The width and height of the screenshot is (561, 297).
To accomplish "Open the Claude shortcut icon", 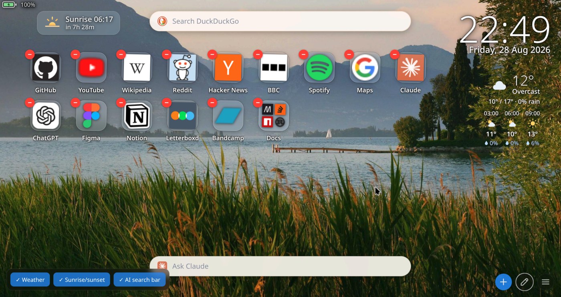I will click(410, 68).
